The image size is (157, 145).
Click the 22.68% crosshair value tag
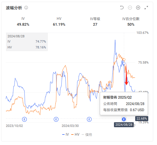tap(142, 118)
